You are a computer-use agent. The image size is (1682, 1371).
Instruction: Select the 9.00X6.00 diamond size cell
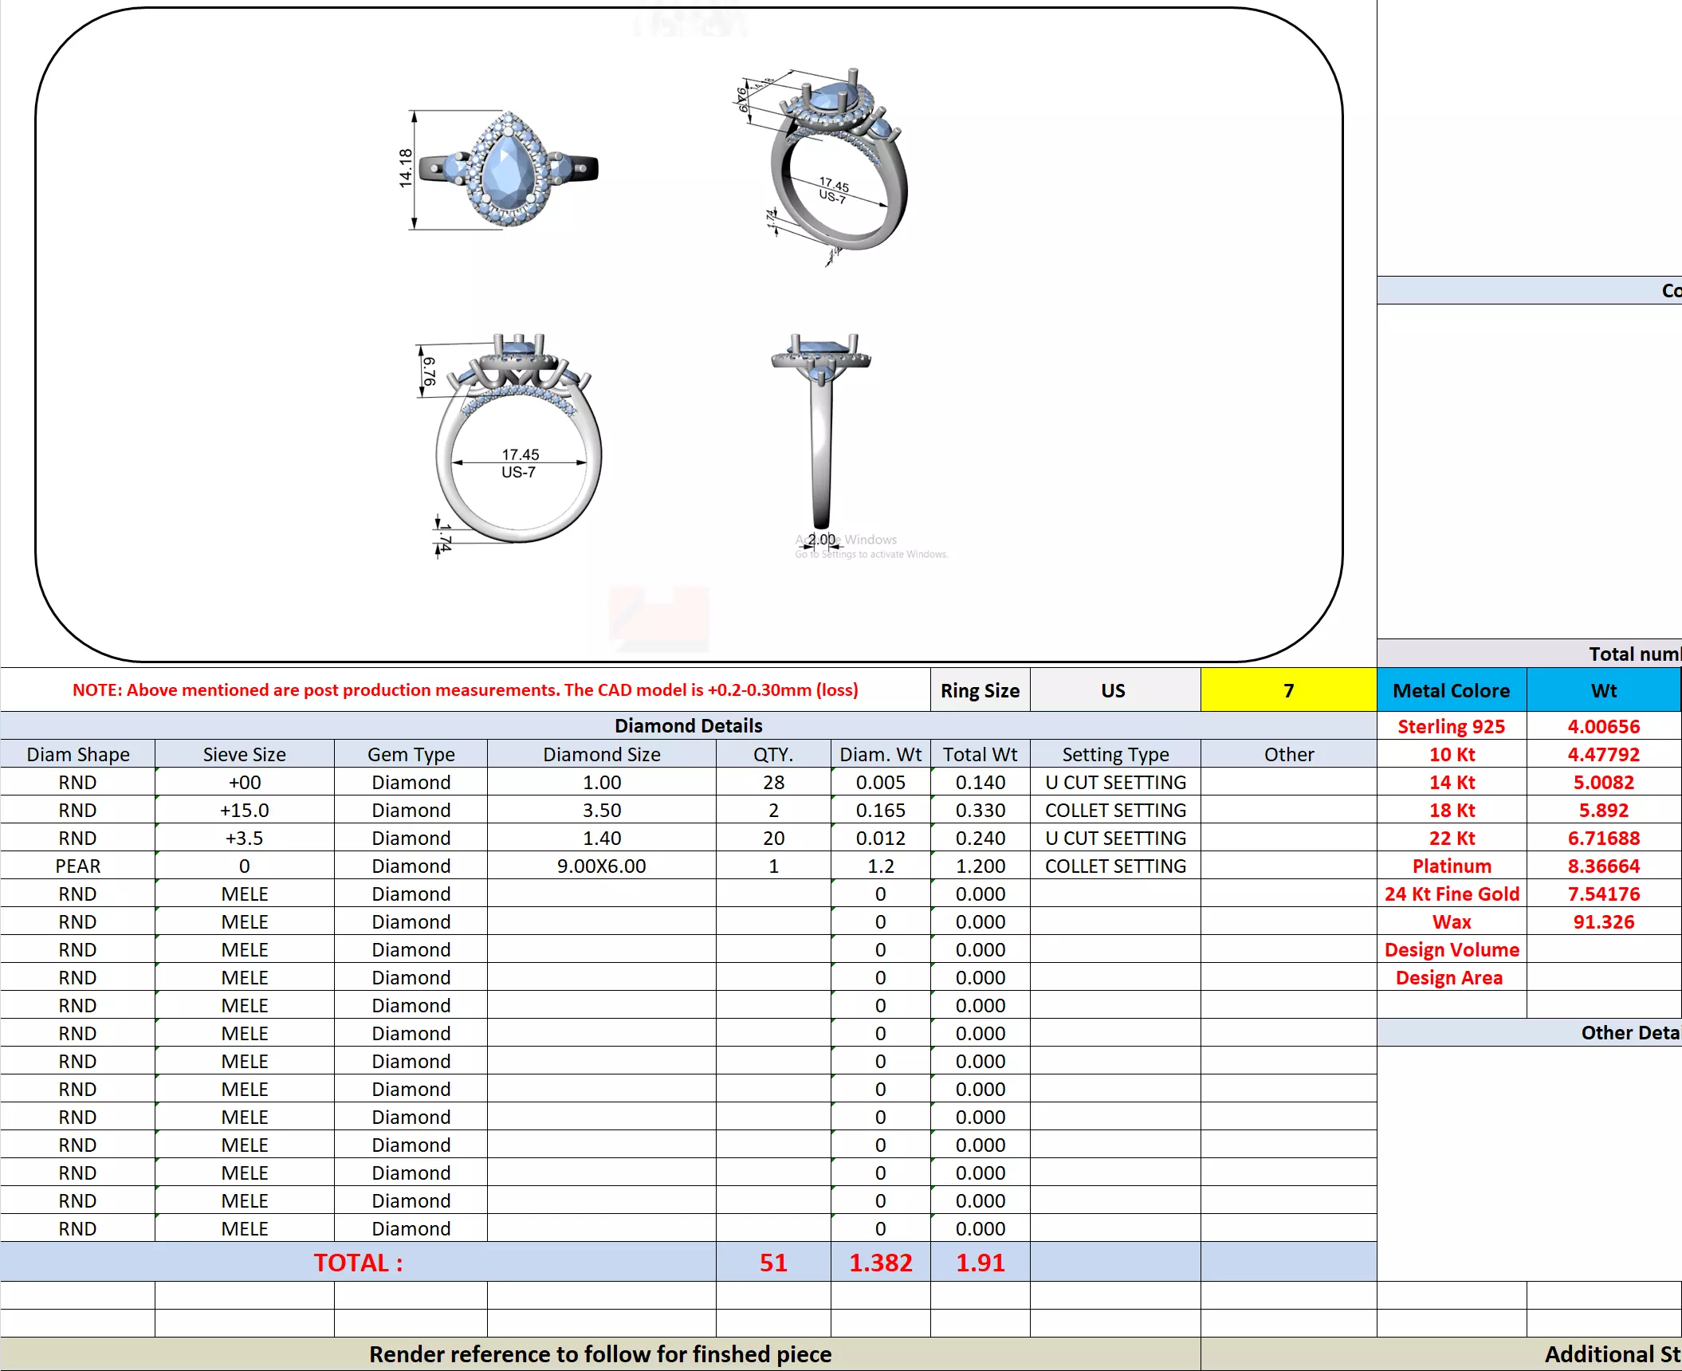pos(601,866)
